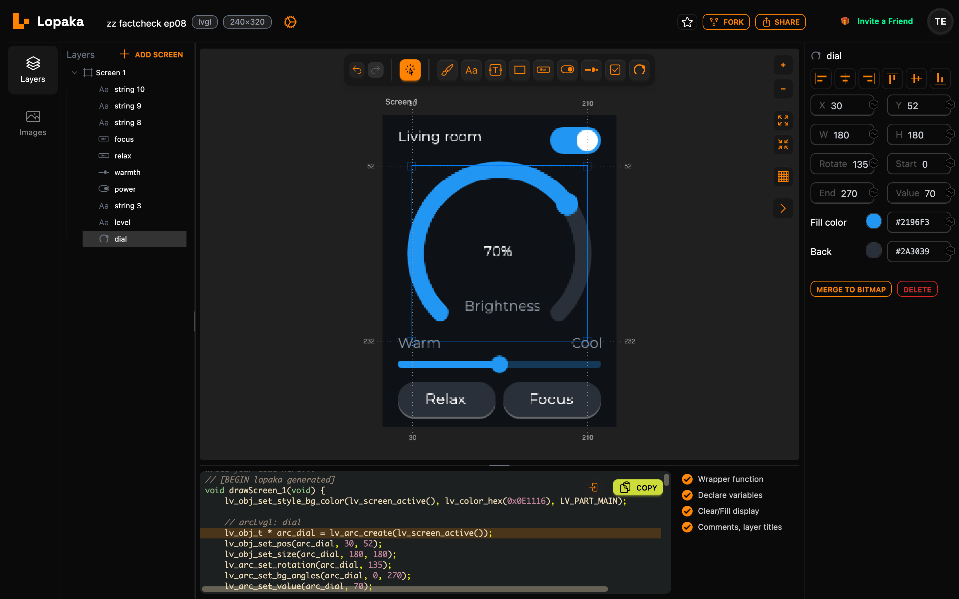959x599 pixels.
Task: Select the pointer selection tool
Action: point(410,70)
